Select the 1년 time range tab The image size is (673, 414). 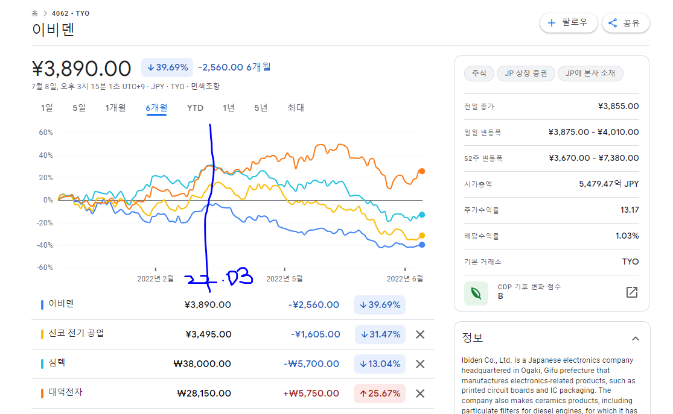[228, 108]
